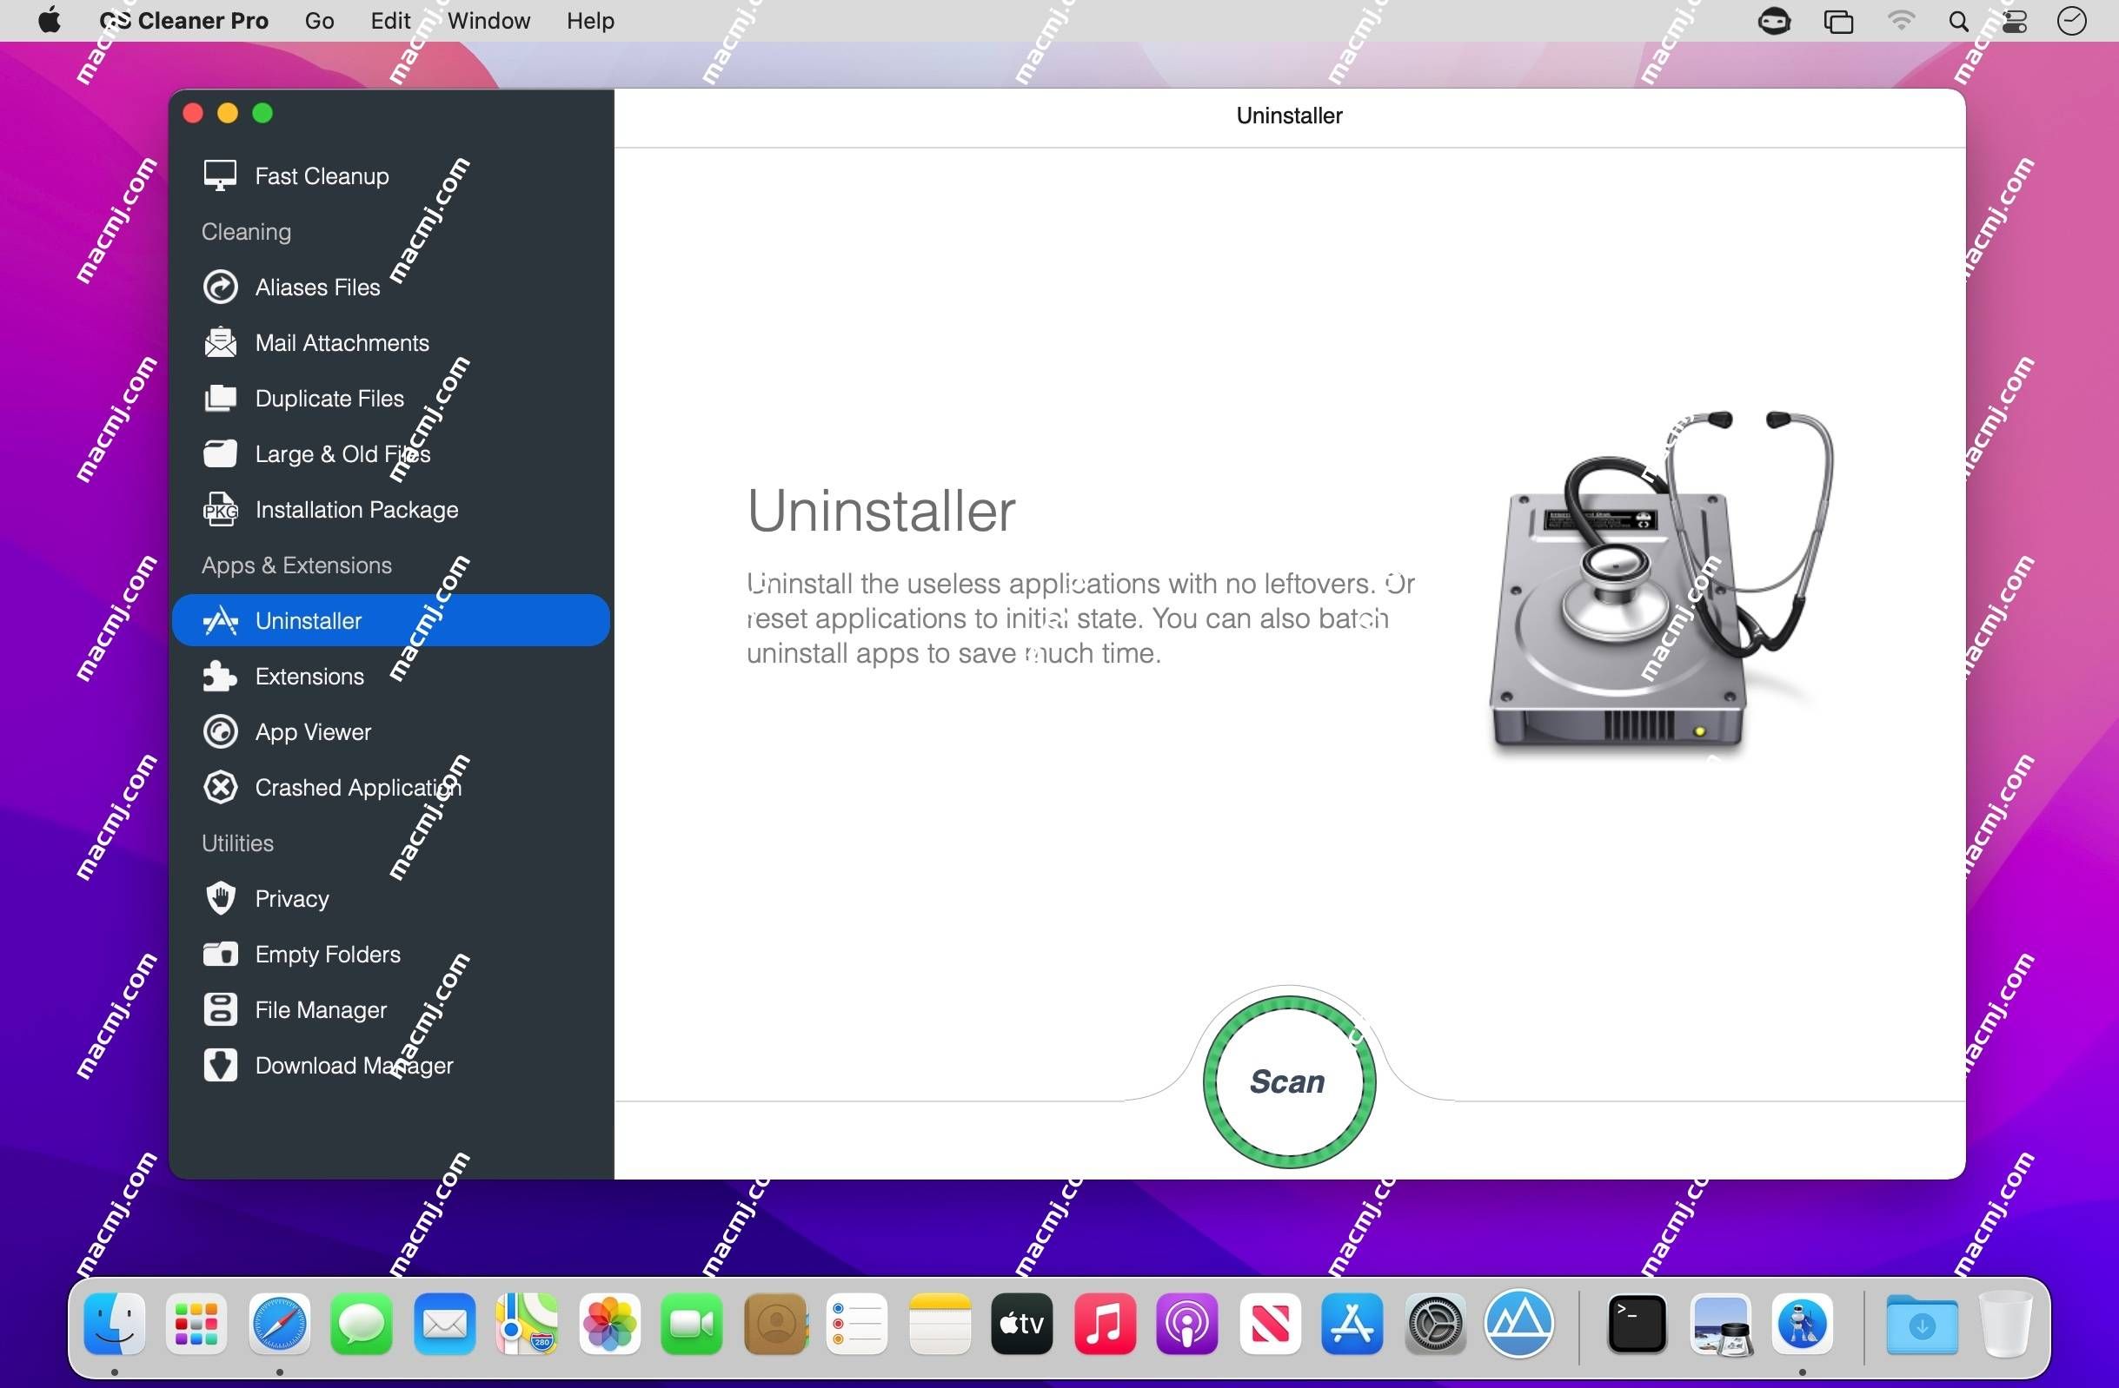Screen dimensions: 2119x1388
Task: Select the Extensions manager icon
Action: (220, 676)
